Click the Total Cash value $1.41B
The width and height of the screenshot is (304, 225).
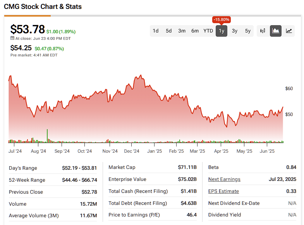tap(189, 191)
